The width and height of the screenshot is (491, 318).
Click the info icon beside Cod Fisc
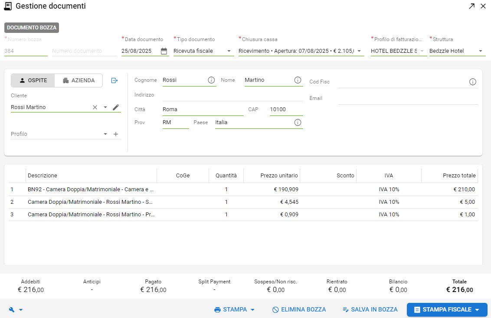click(473, 82)
